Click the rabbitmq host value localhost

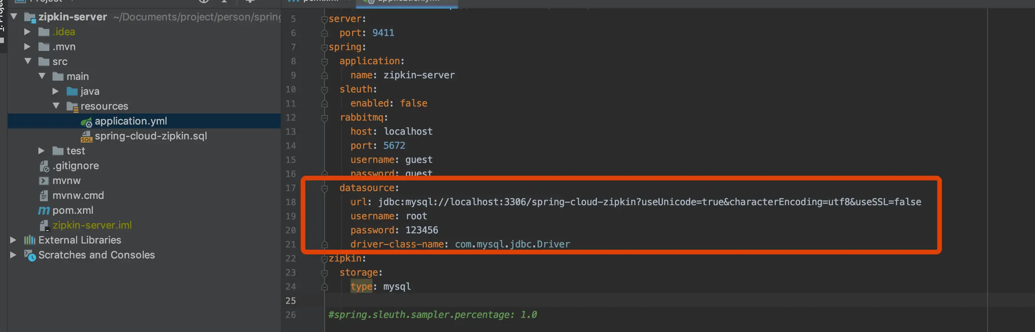click(x=408, y=131)
